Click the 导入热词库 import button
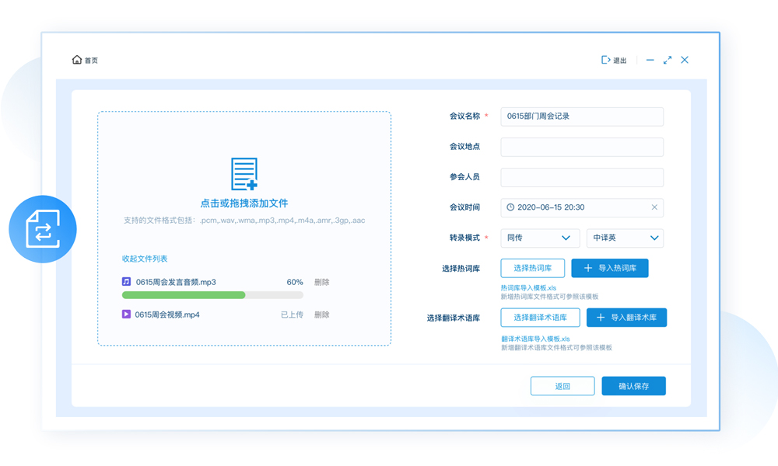778x466 pixels. (610, 268)
